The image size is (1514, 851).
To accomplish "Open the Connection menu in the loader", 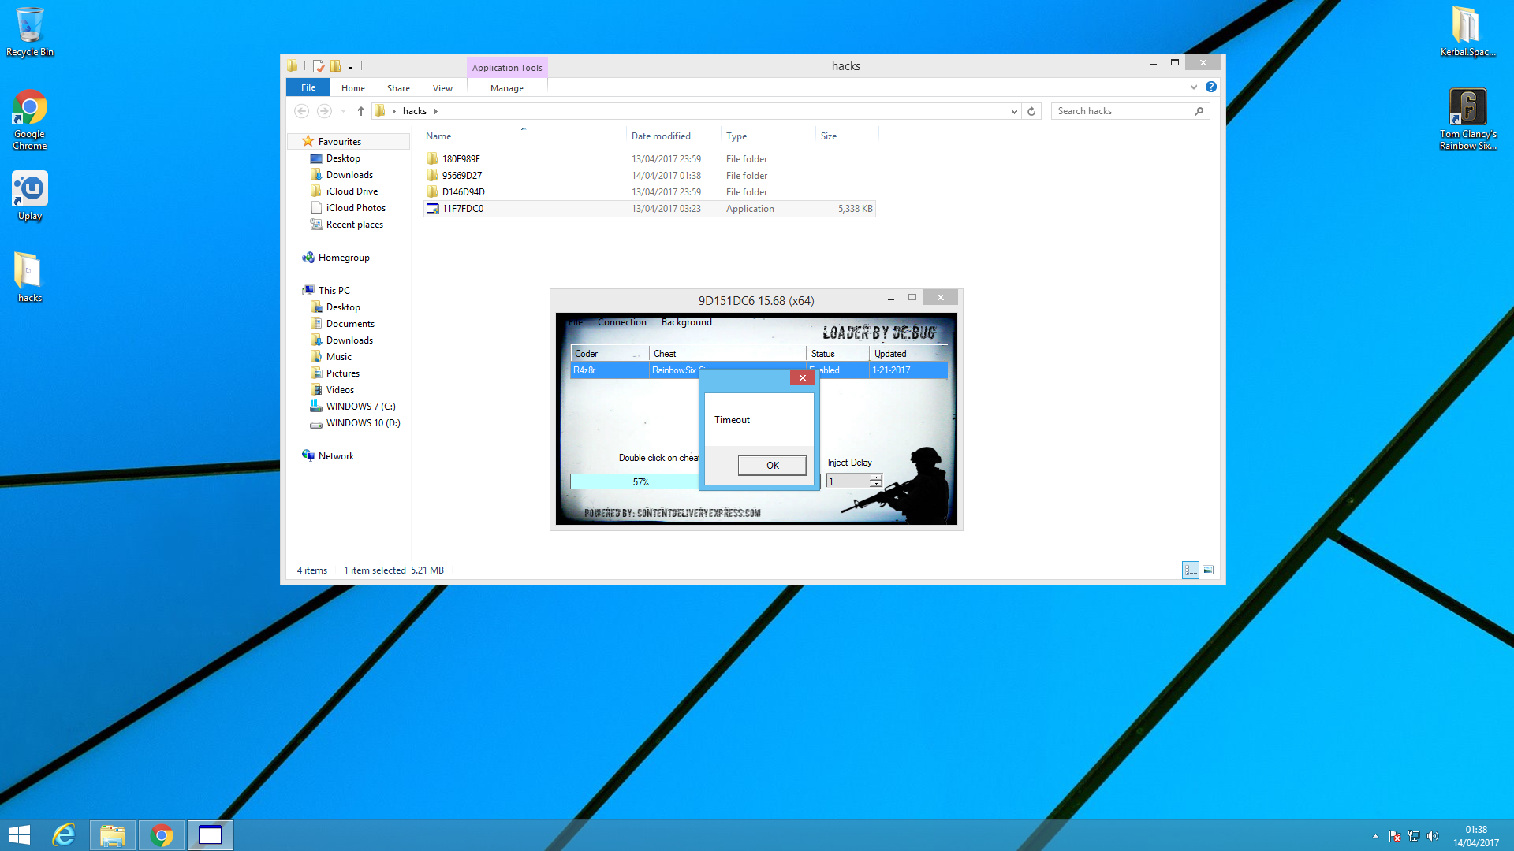I will coord(622,322).
